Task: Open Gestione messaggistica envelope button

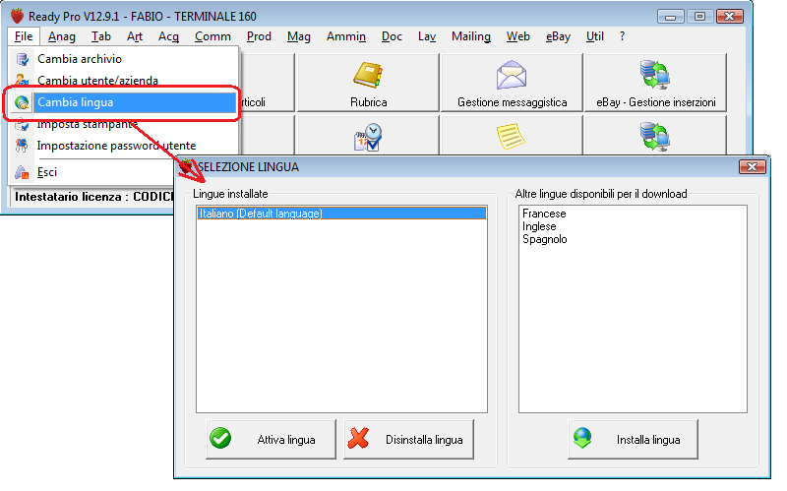Action: pos(512,83)
